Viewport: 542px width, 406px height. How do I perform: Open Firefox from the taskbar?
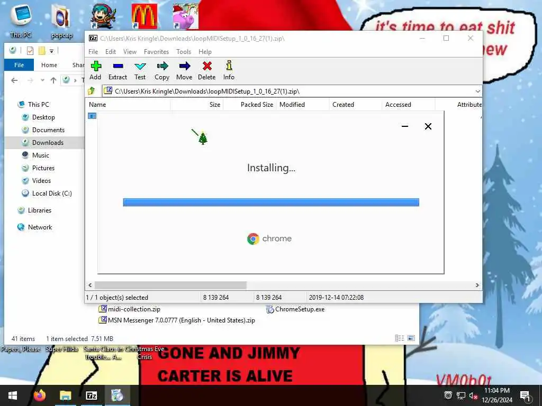tap(39, 395)
